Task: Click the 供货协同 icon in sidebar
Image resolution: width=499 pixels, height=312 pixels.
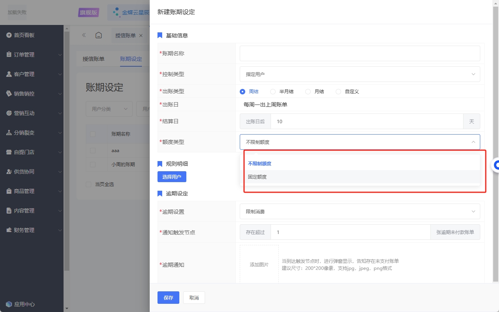Action: [9, 172]
